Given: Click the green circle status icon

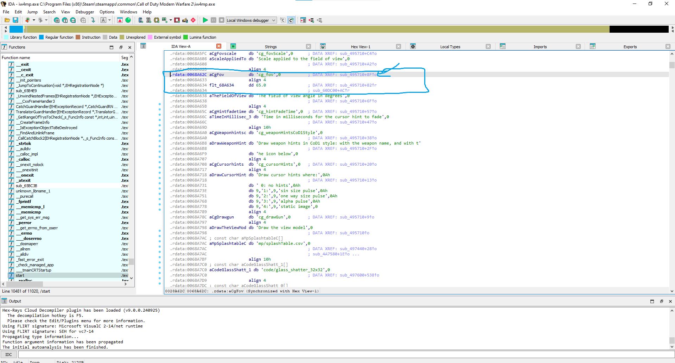Looking at the screenshot, I should [x=128, y=20].
